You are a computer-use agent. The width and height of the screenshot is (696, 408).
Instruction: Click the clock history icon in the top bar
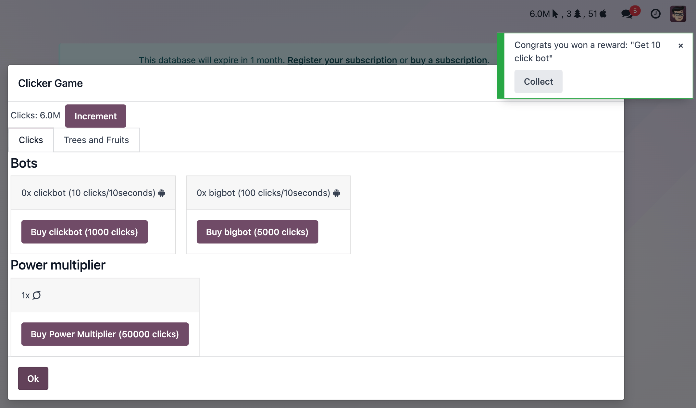point(655,14)
